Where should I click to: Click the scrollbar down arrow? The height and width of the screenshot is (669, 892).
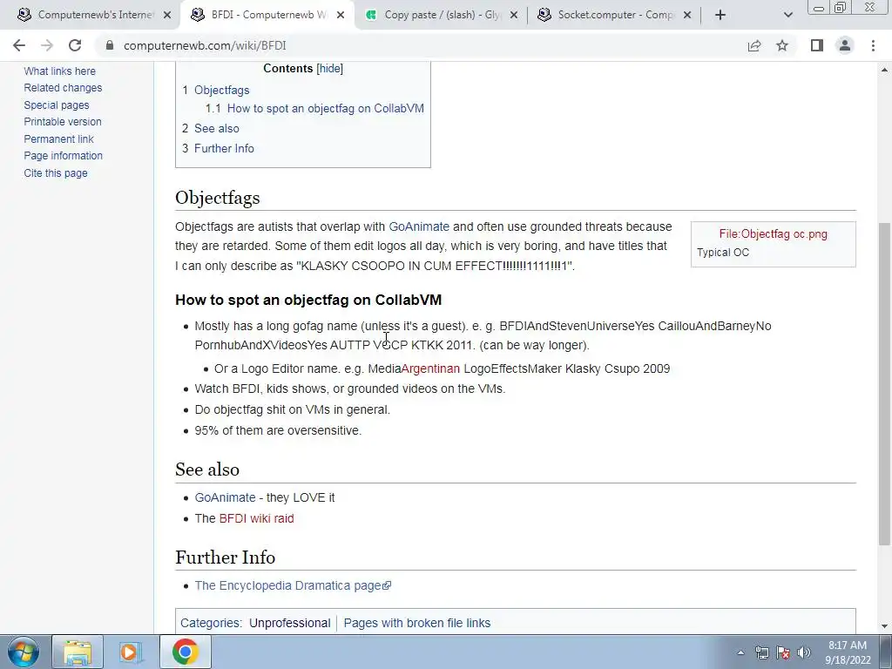(884, 627)
